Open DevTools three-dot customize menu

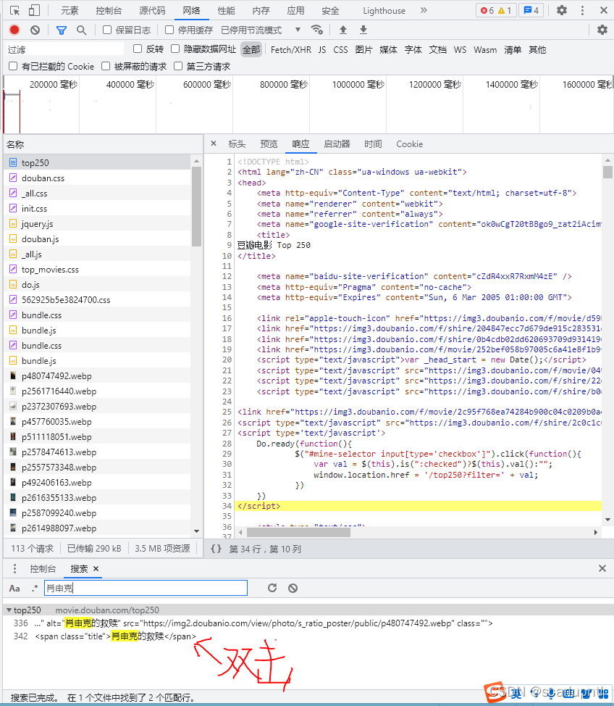tap(583, 10)
